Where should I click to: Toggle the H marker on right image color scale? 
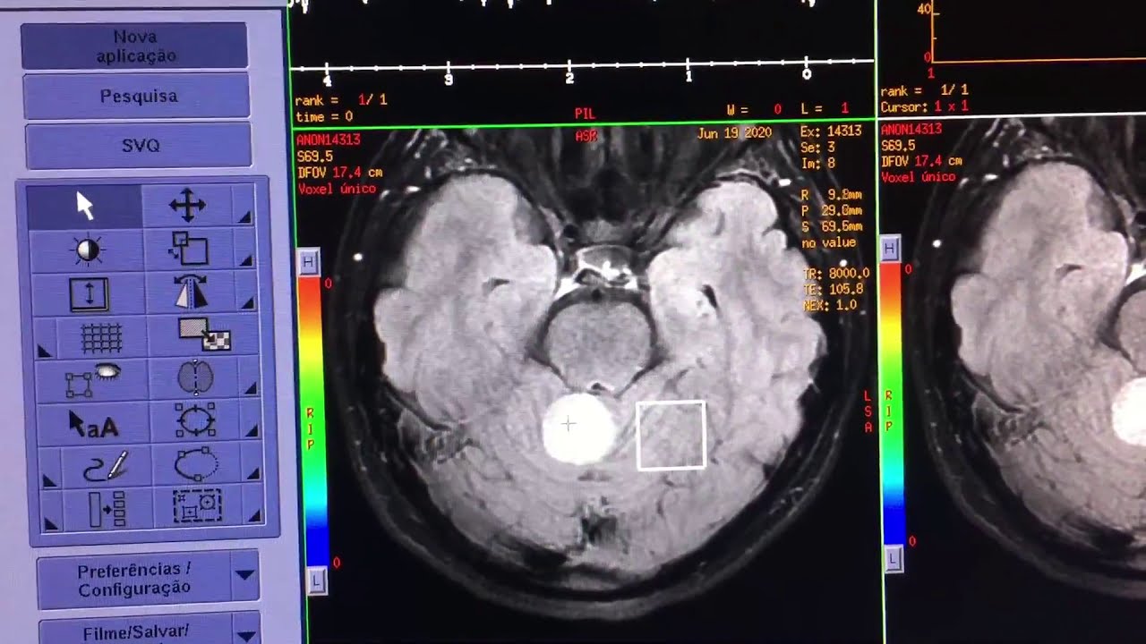[890, 250]
